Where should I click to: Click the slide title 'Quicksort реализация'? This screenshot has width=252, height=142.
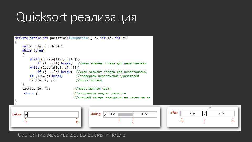[76, 17]
